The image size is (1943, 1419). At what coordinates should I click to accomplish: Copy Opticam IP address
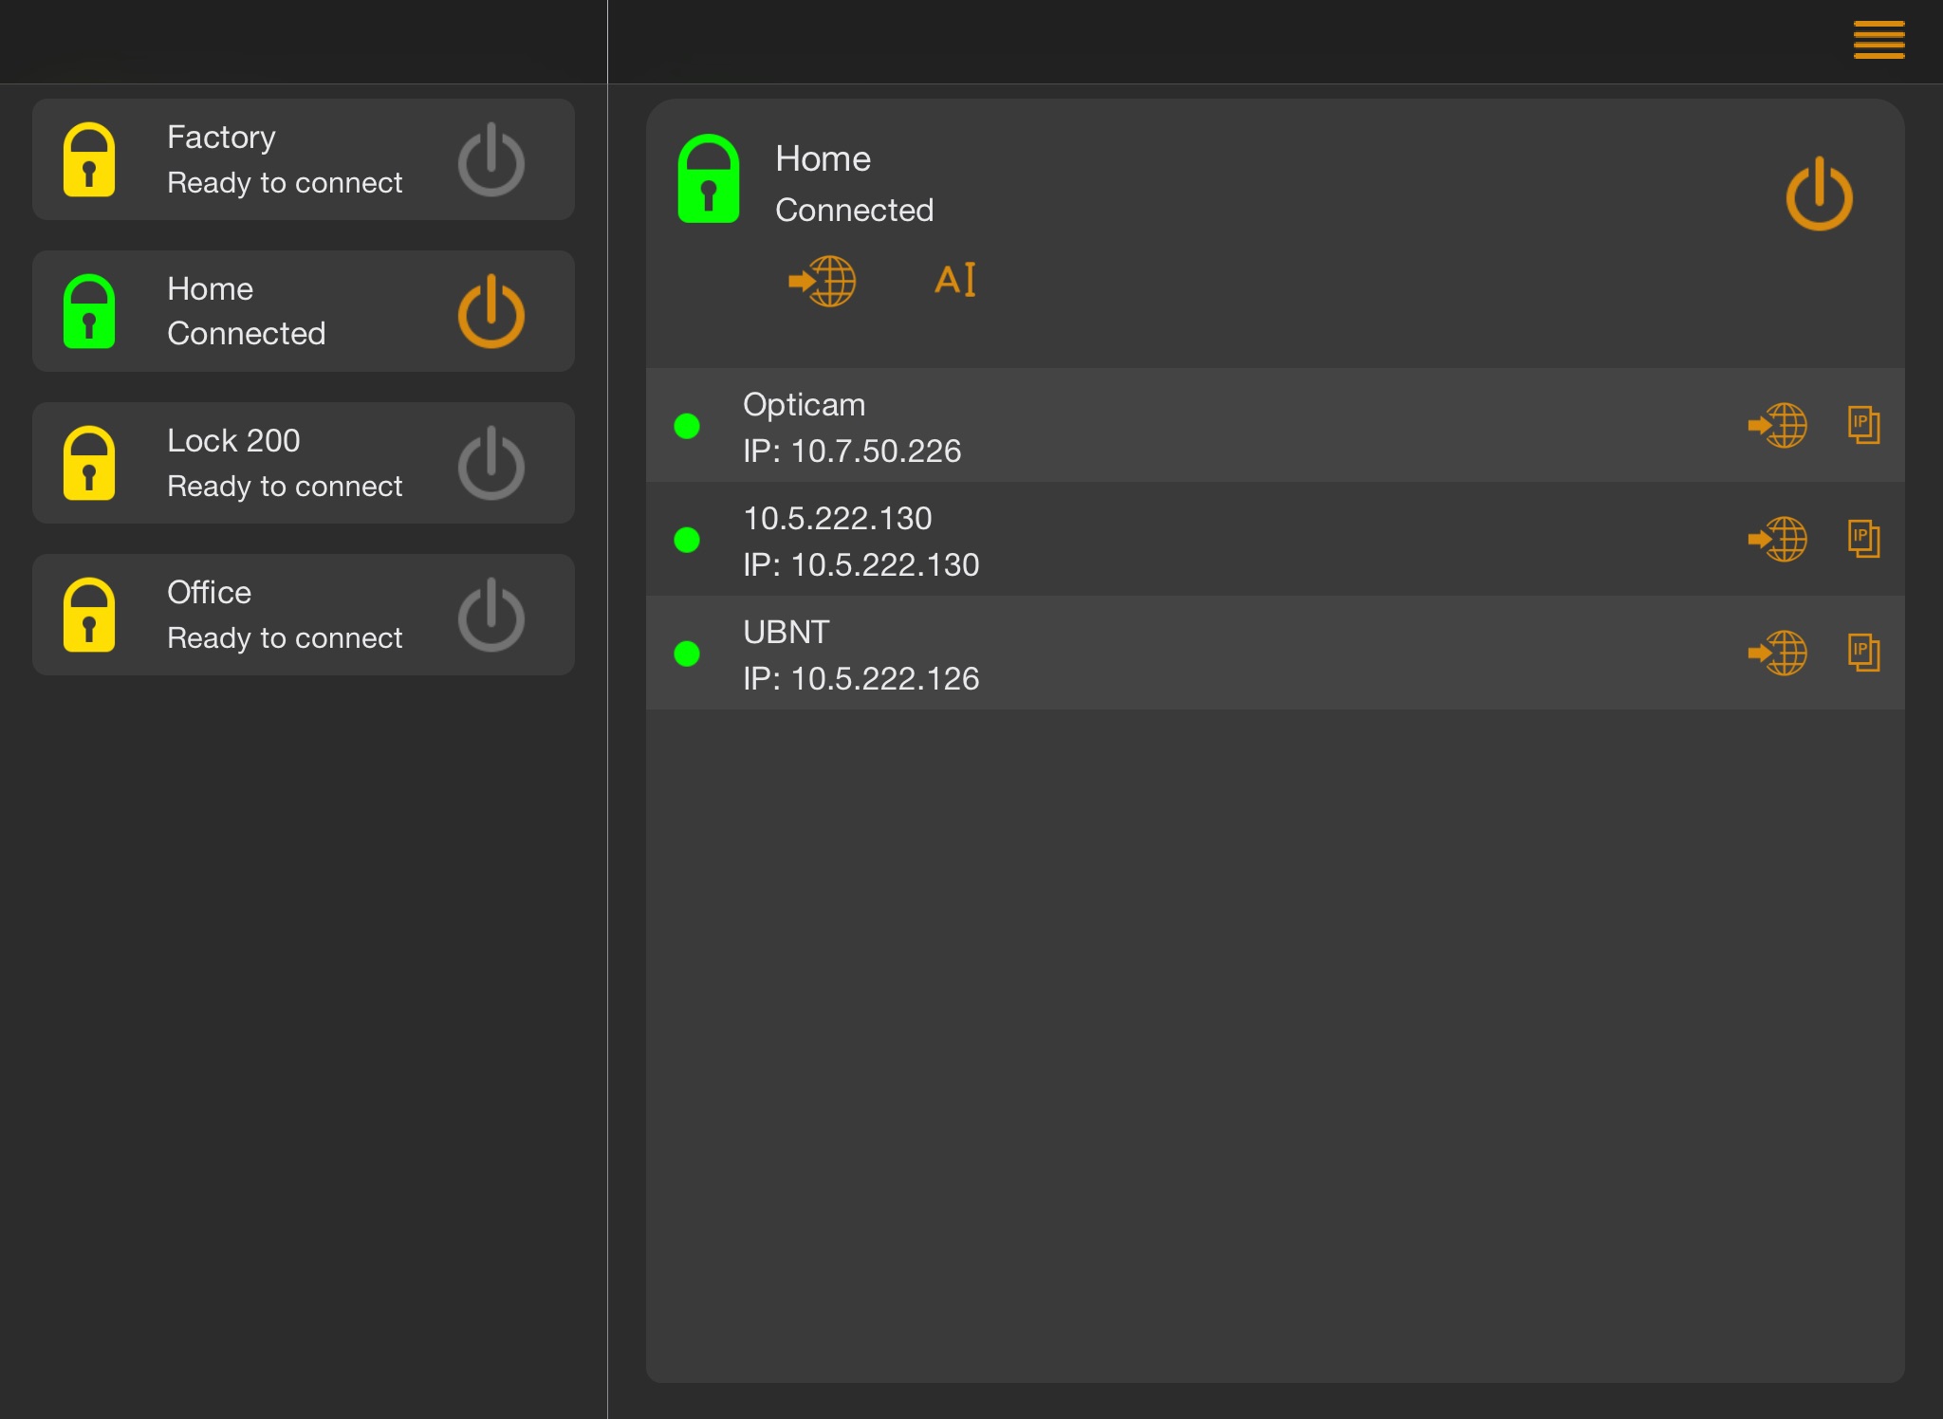(1863, 425)
